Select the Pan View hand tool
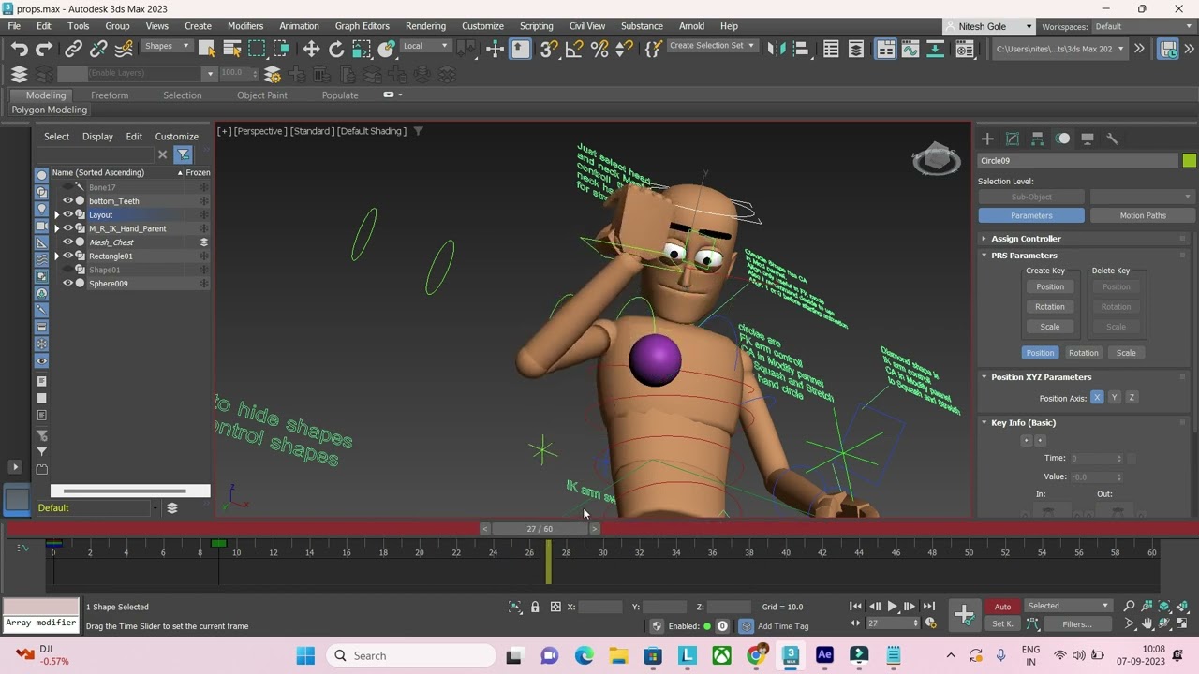 tap(1147, 623)
